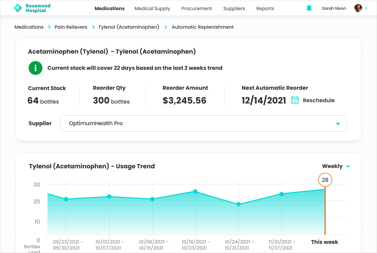Click the Medications breadcrumb link
The image size is (377, 253).
tap(29, 27)
